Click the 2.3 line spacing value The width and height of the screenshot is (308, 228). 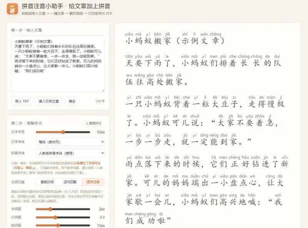pos(102,217)
